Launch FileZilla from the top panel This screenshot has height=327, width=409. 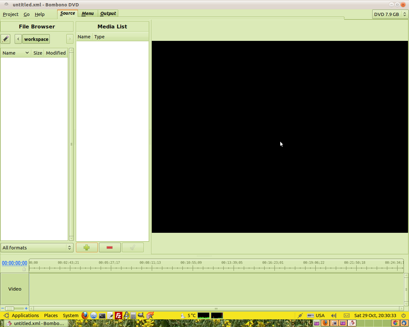(118, 316)
